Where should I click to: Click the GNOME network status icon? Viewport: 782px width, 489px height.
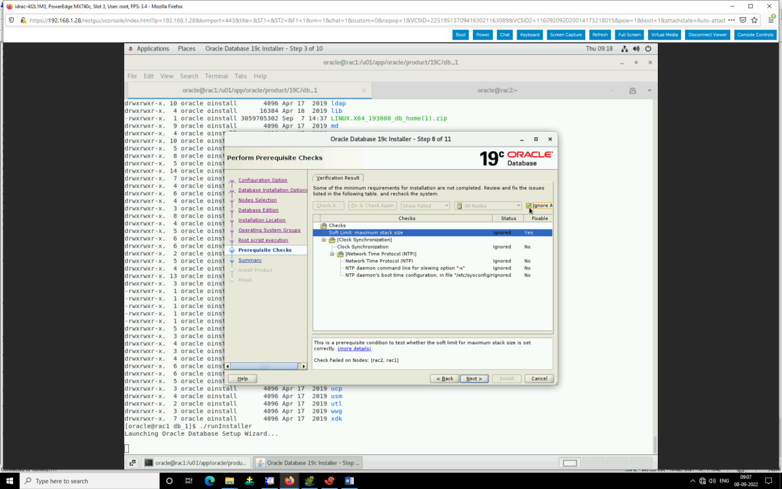click(624, 49)
